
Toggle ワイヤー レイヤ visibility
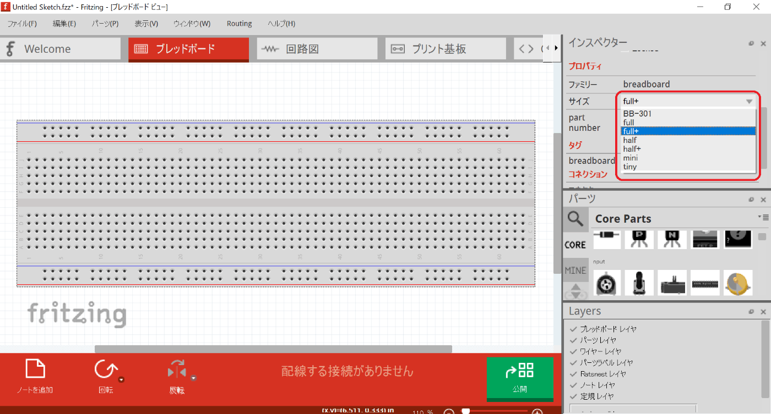click(573, 351)
